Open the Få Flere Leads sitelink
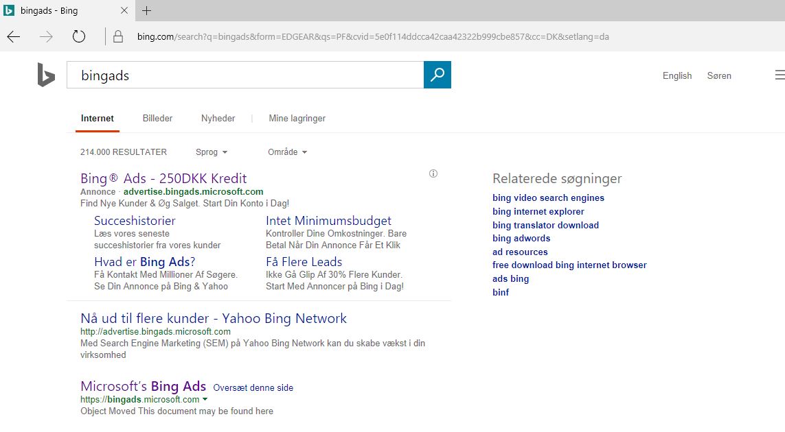This screenshot has height=432, width=785. tap(304, 261)
